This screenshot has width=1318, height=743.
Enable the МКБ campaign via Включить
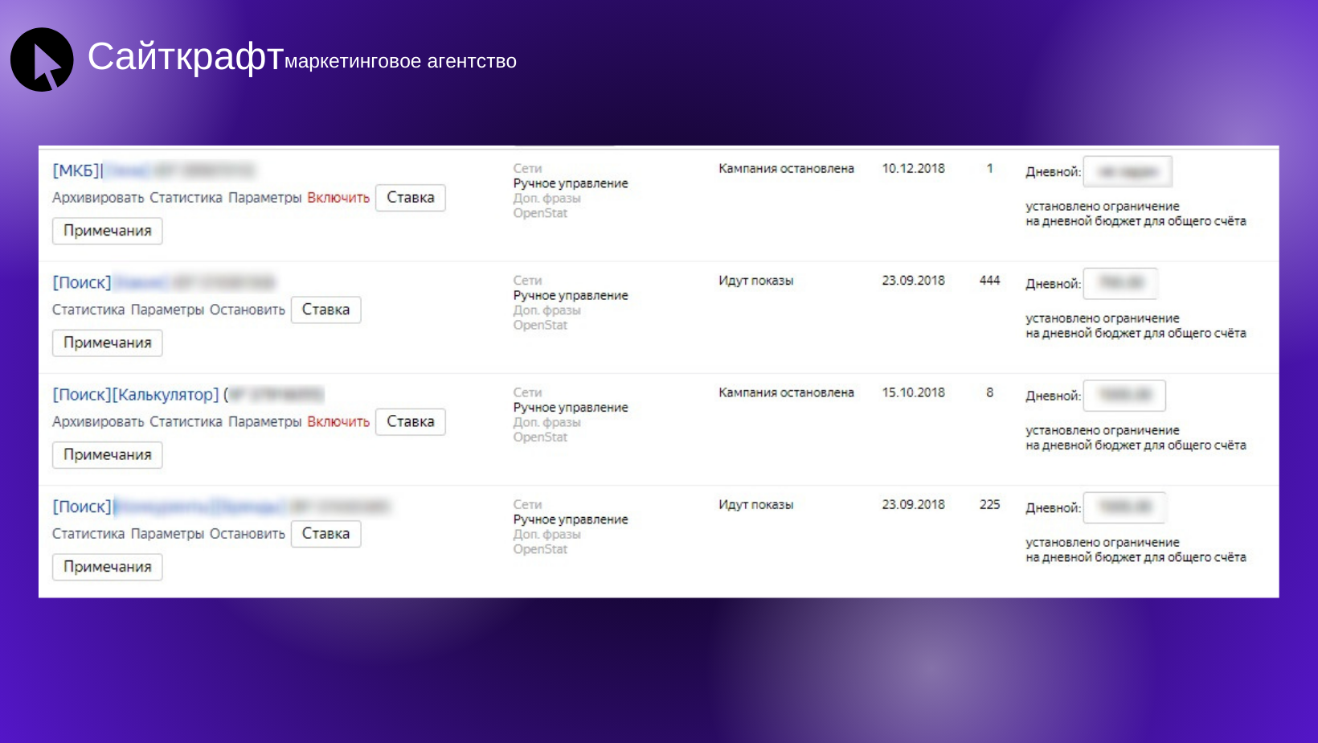(338, 198)
